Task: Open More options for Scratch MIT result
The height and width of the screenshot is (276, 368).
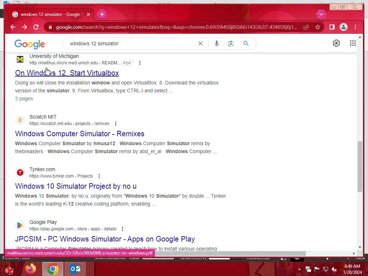Action: pos(115,124)
